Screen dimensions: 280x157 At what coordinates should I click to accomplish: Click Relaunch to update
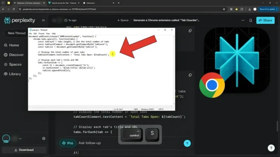pyautogui.click(x=267, y=9)
